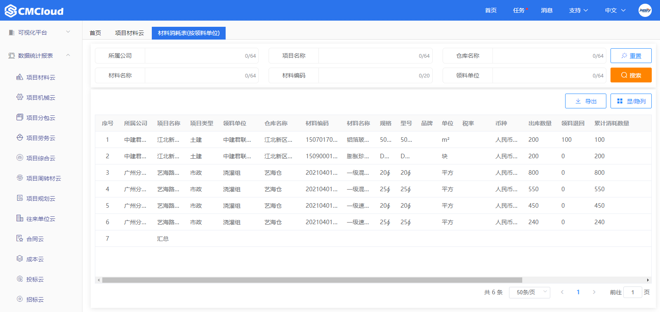Open 消息 in top navigation

[547, 10]
